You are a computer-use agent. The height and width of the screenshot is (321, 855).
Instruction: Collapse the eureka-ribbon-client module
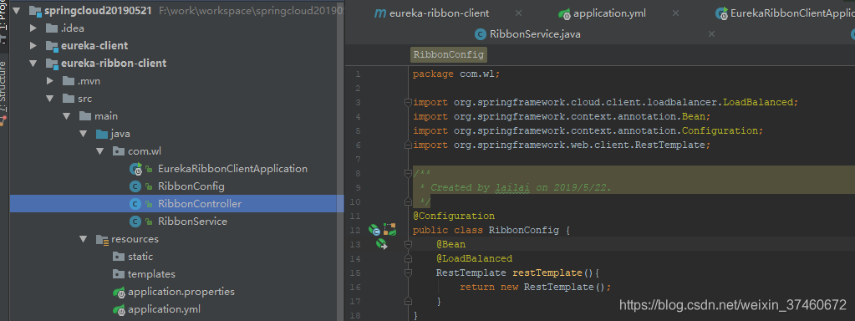click(33, 64)
